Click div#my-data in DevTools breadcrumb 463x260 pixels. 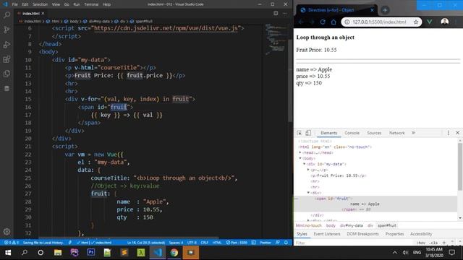(x=352, y=225)
